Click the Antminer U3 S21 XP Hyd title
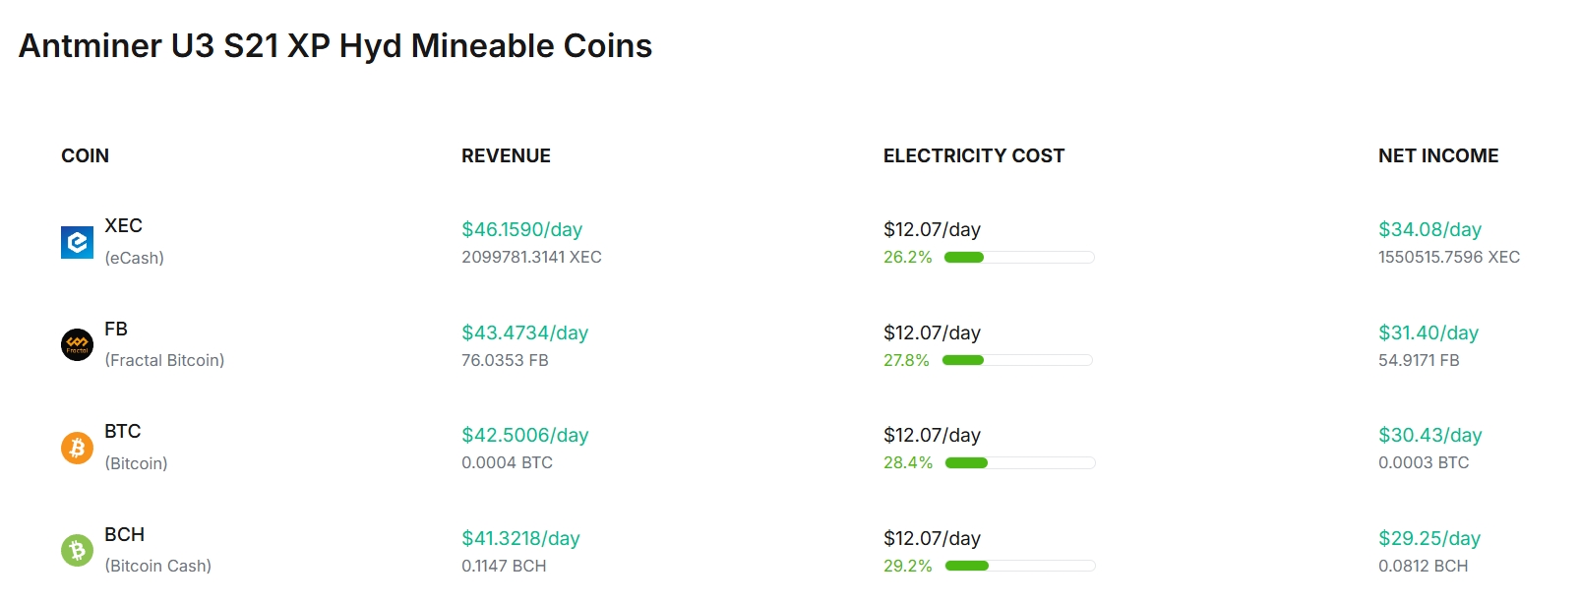 pos(334,45)
